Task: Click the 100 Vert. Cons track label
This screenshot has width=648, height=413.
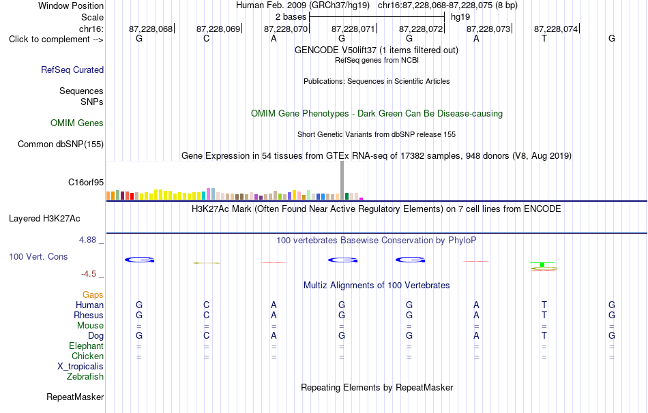Action: click(x=38, y=256)
